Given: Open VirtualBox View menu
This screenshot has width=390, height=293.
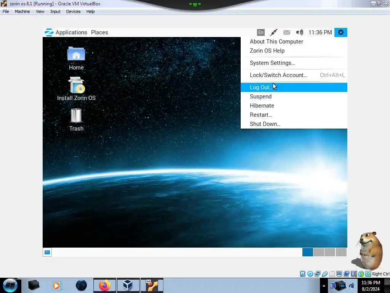Looking at the screenshot, I should click(40, 11).
